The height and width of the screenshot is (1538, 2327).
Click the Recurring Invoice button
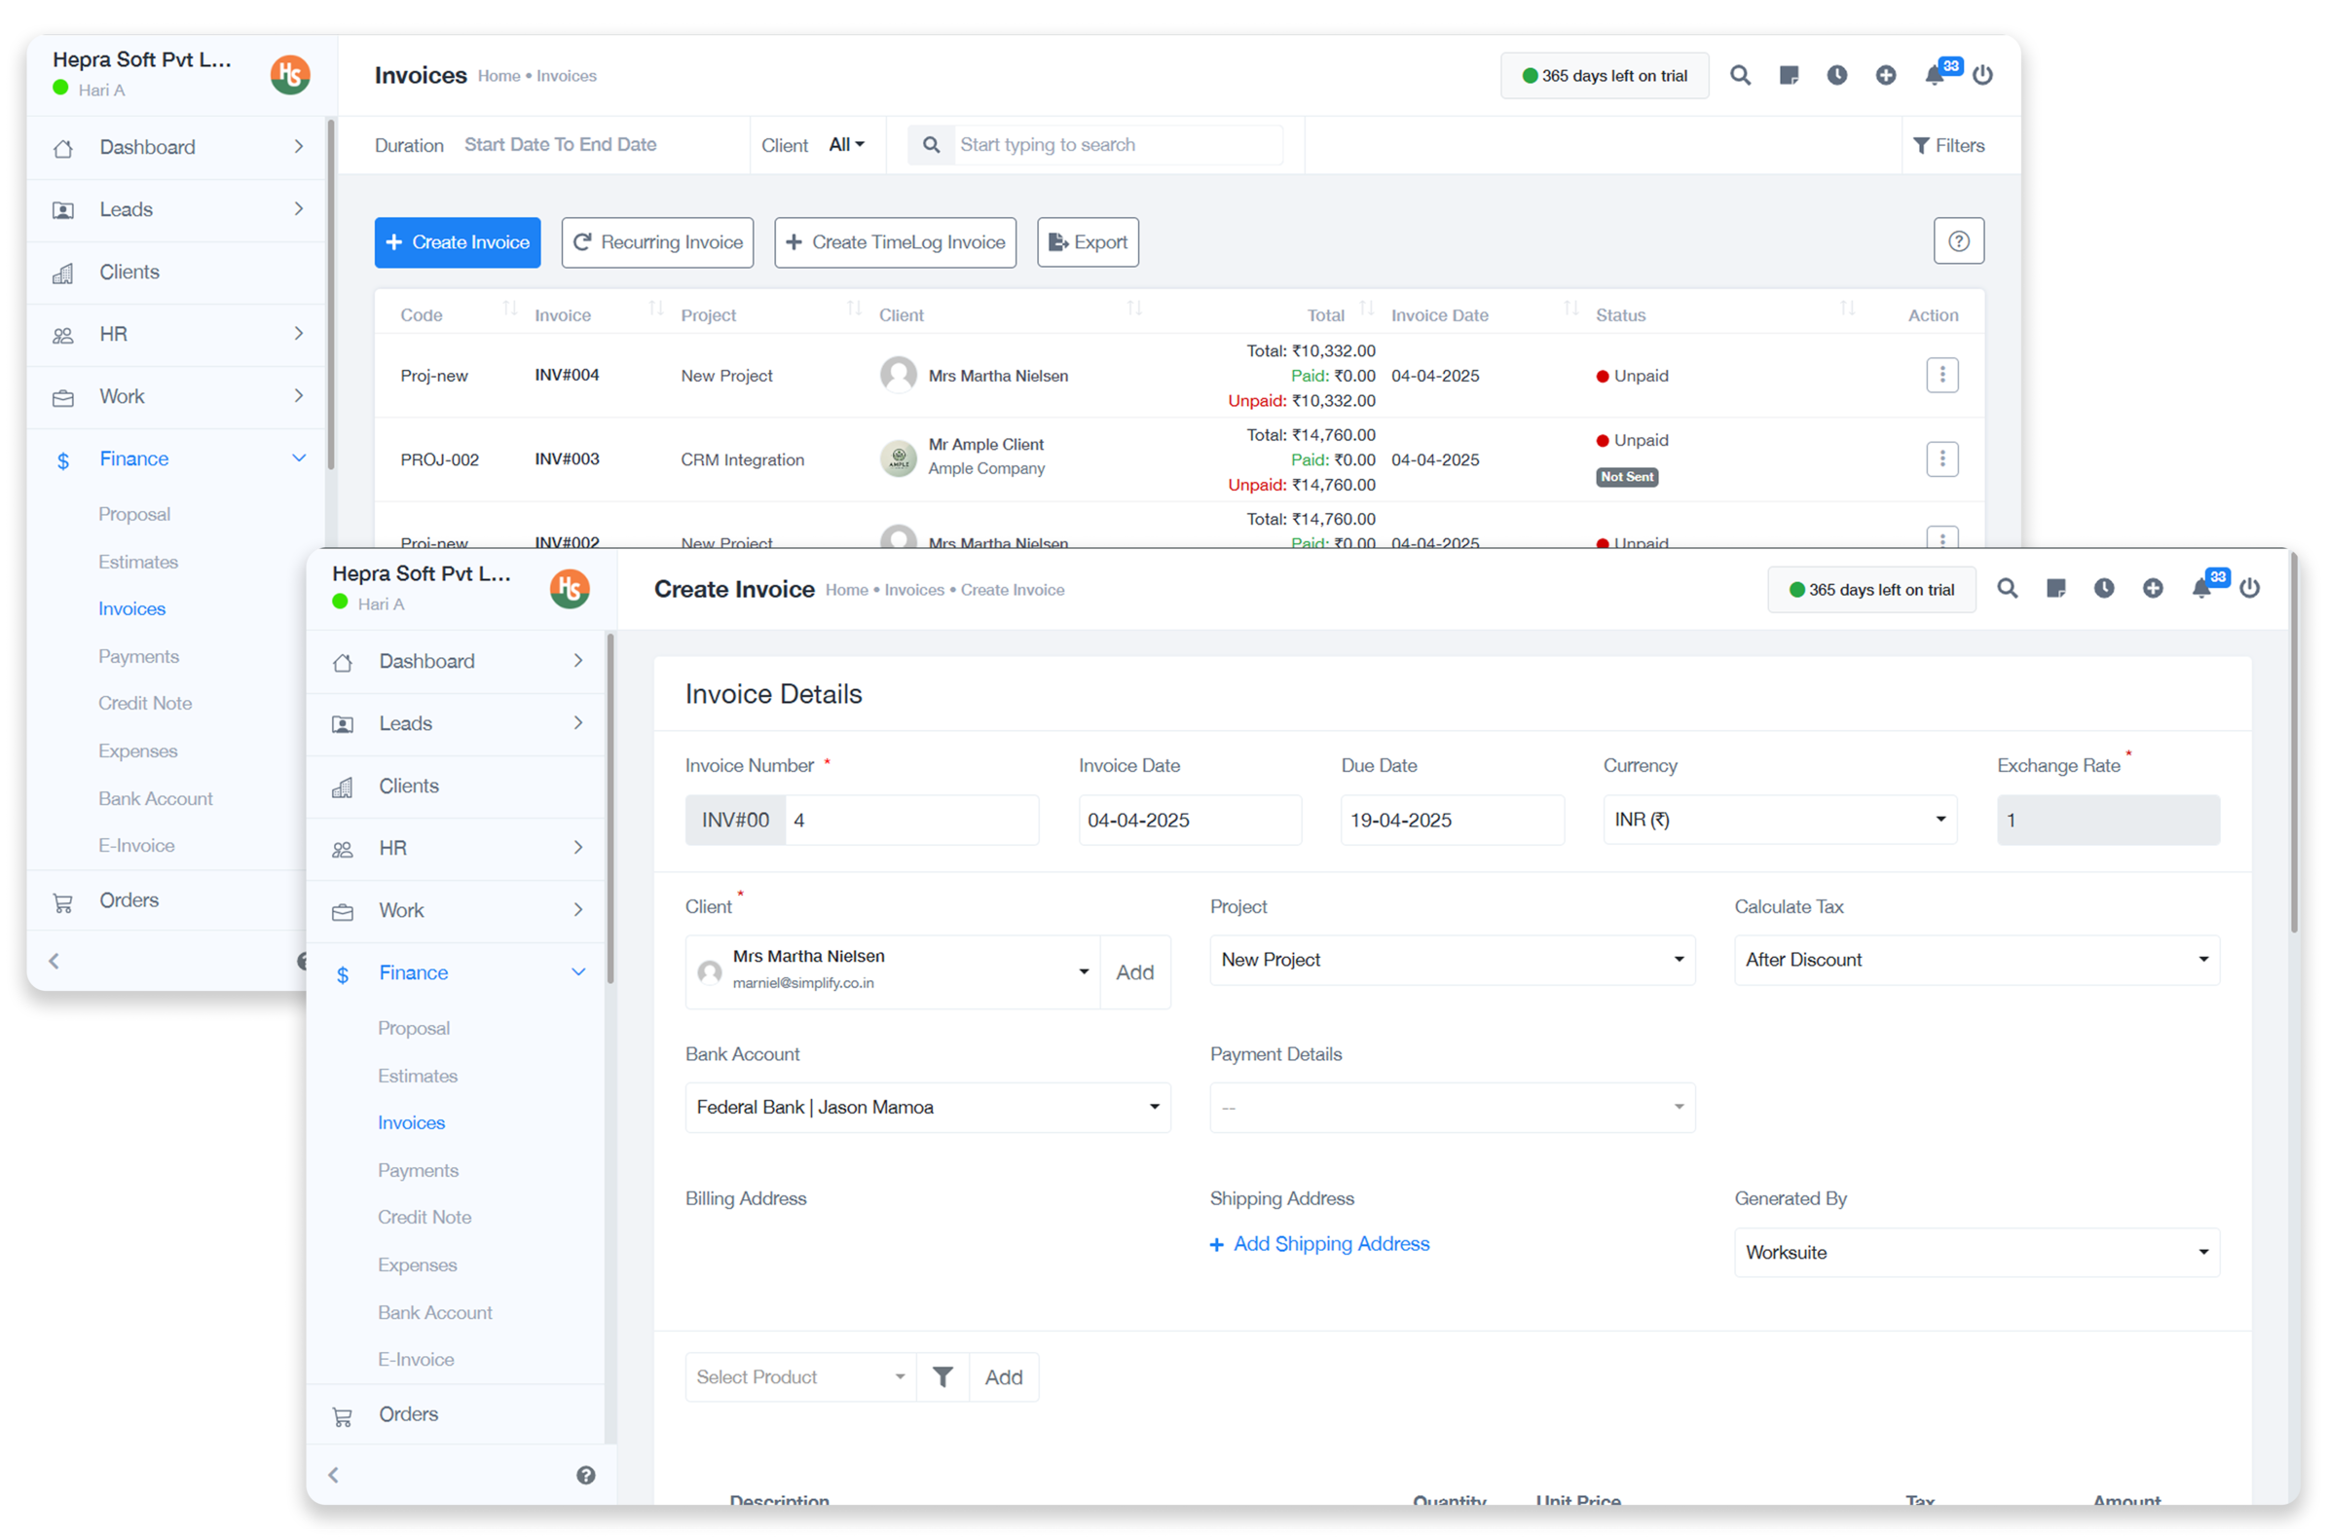(657, 242)
